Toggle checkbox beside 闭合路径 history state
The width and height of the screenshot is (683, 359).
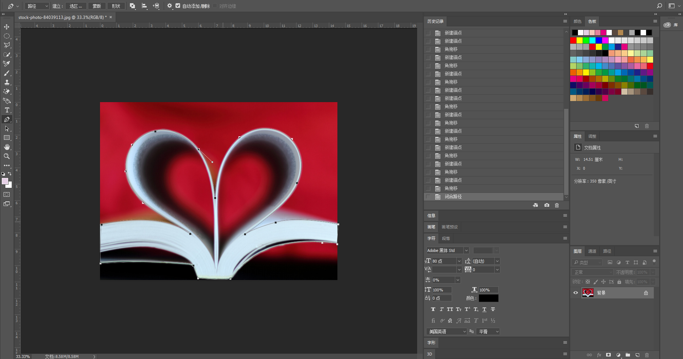428,197
